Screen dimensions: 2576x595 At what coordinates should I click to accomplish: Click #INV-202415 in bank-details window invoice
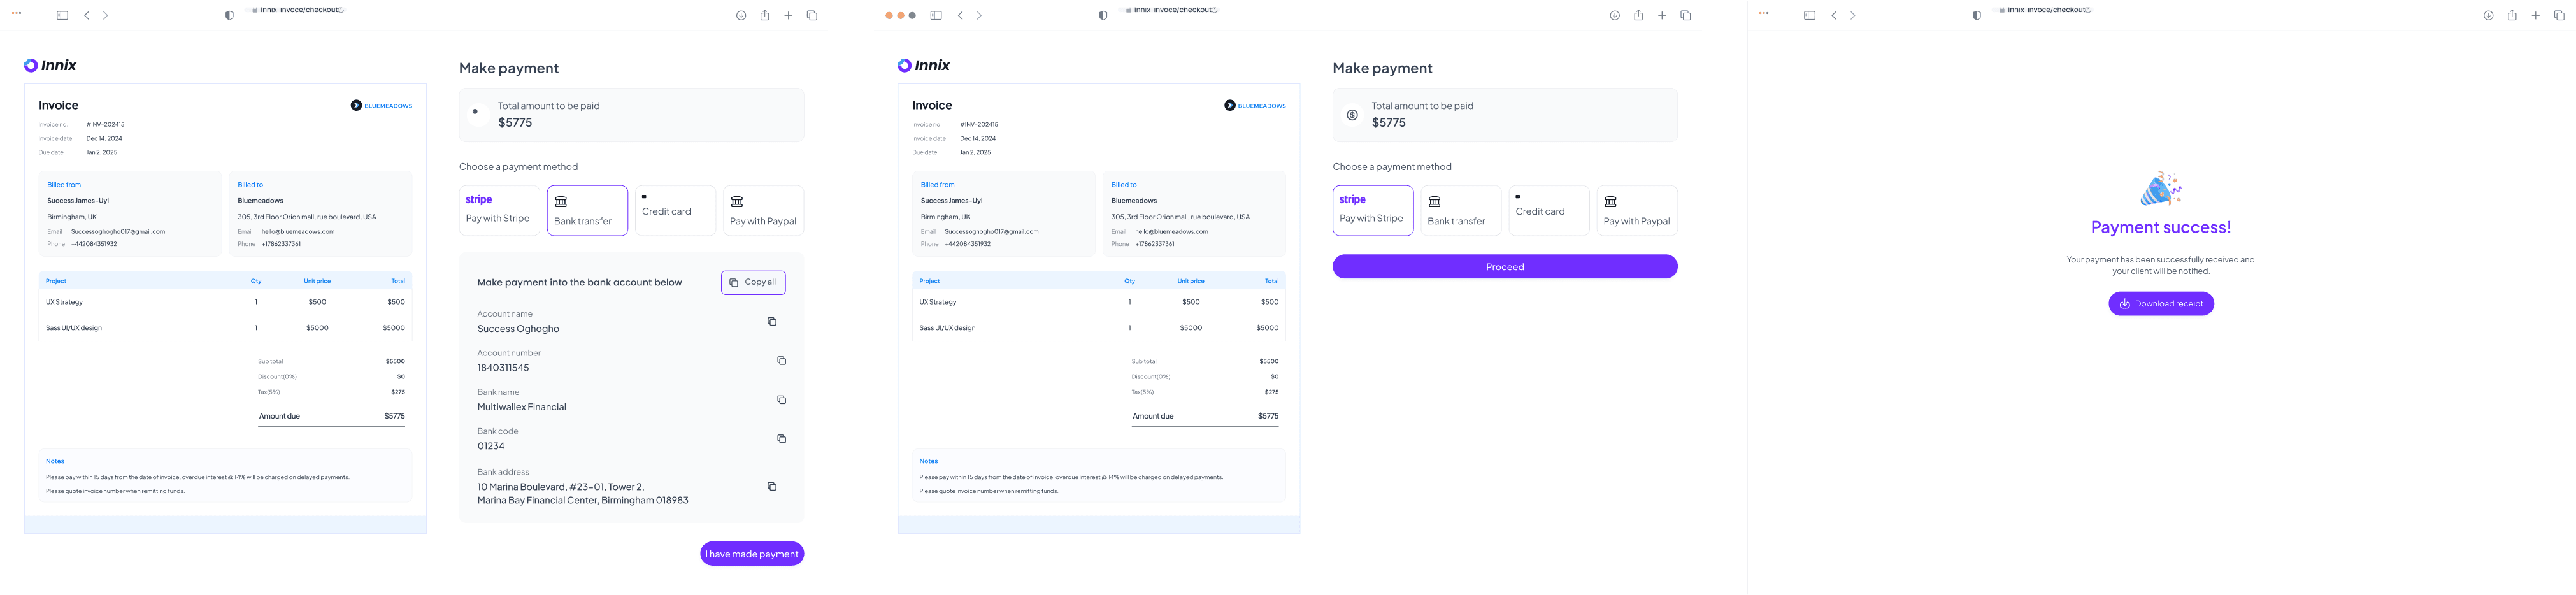tap(105, 125)
